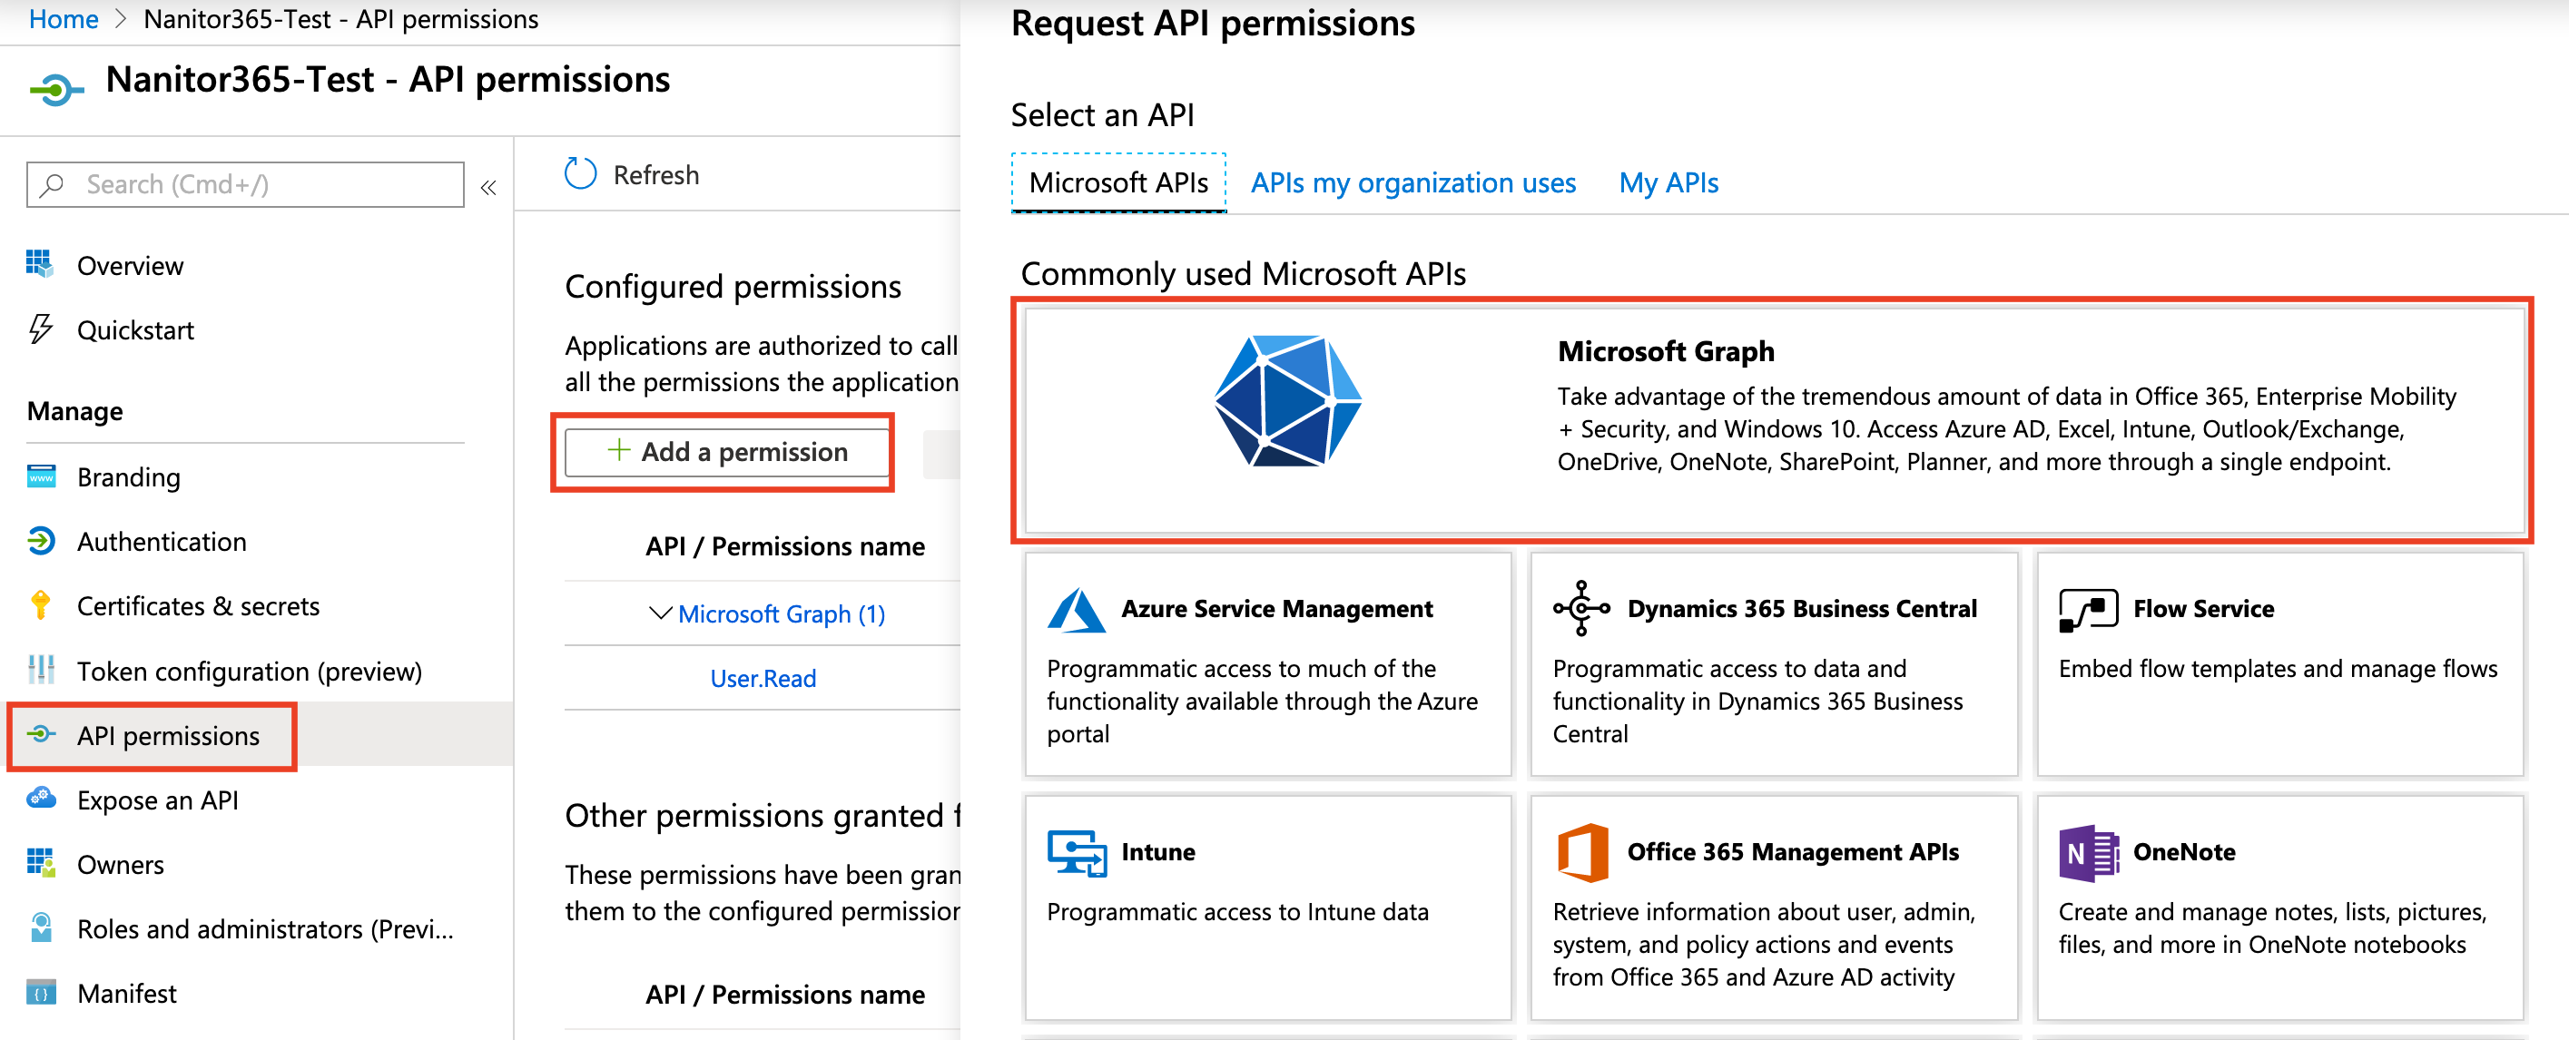Click the Office 365 Management APIs icon
The width and height of the screenshot is (2569, 1040).
pos(1582,852)
